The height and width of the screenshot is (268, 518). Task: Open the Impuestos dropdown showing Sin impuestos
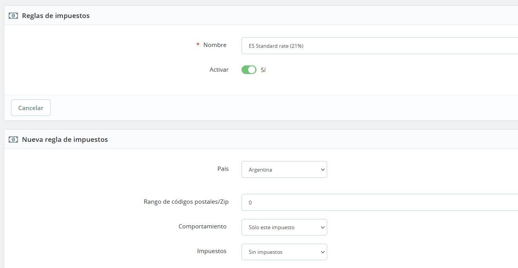(284, 252)
